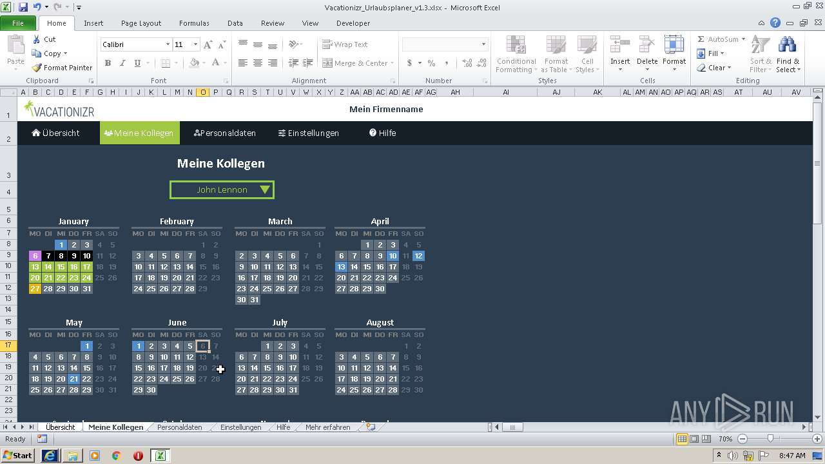Click the Hilfe navigation button
Screen dimensions: 825x464
coord(383,133)
